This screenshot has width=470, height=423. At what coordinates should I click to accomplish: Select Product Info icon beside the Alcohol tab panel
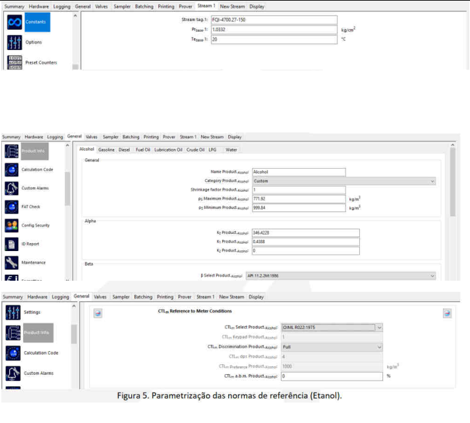[12, 151]
